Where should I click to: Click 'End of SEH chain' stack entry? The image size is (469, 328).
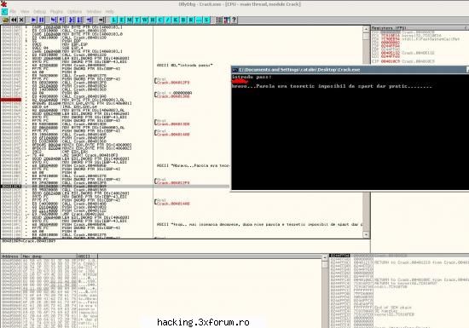point(393,308)
